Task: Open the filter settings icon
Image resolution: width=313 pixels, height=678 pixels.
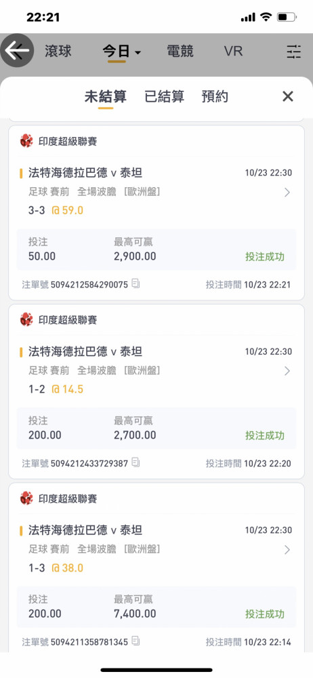Action: point(294,52)
